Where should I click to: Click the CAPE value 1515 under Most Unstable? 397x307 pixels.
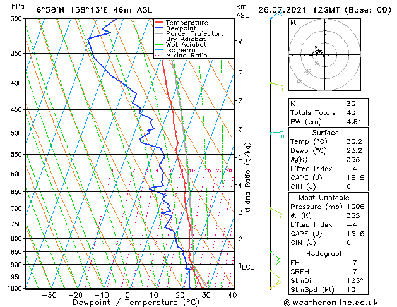pyautogui.click(x=355, y=234)
